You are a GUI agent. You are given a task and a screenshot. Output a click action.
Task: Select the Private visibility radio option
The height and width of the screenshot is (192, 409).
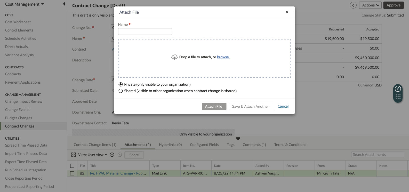click(121, 84)
